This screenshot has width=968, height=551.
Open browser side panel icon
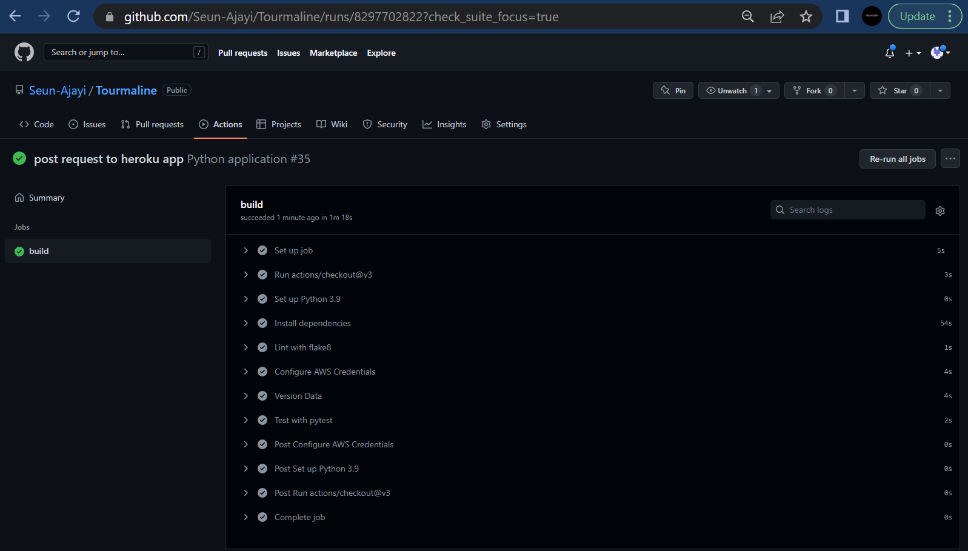point(842,16)
